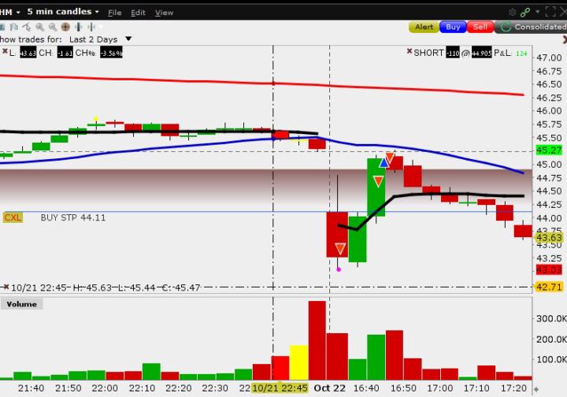
Task: Click the red Sell button
Action: pyautogui.click(x=480, y=27)
